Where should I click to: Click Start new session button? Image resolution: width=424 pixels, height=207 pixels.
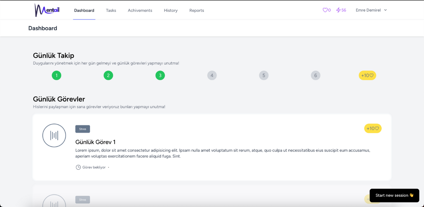tap(394, 195)
